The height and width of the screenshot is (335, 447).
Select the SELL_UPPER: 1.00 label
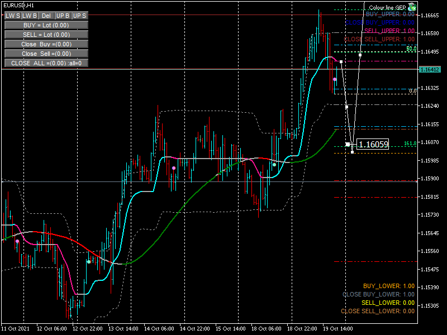tap(389, 31)
